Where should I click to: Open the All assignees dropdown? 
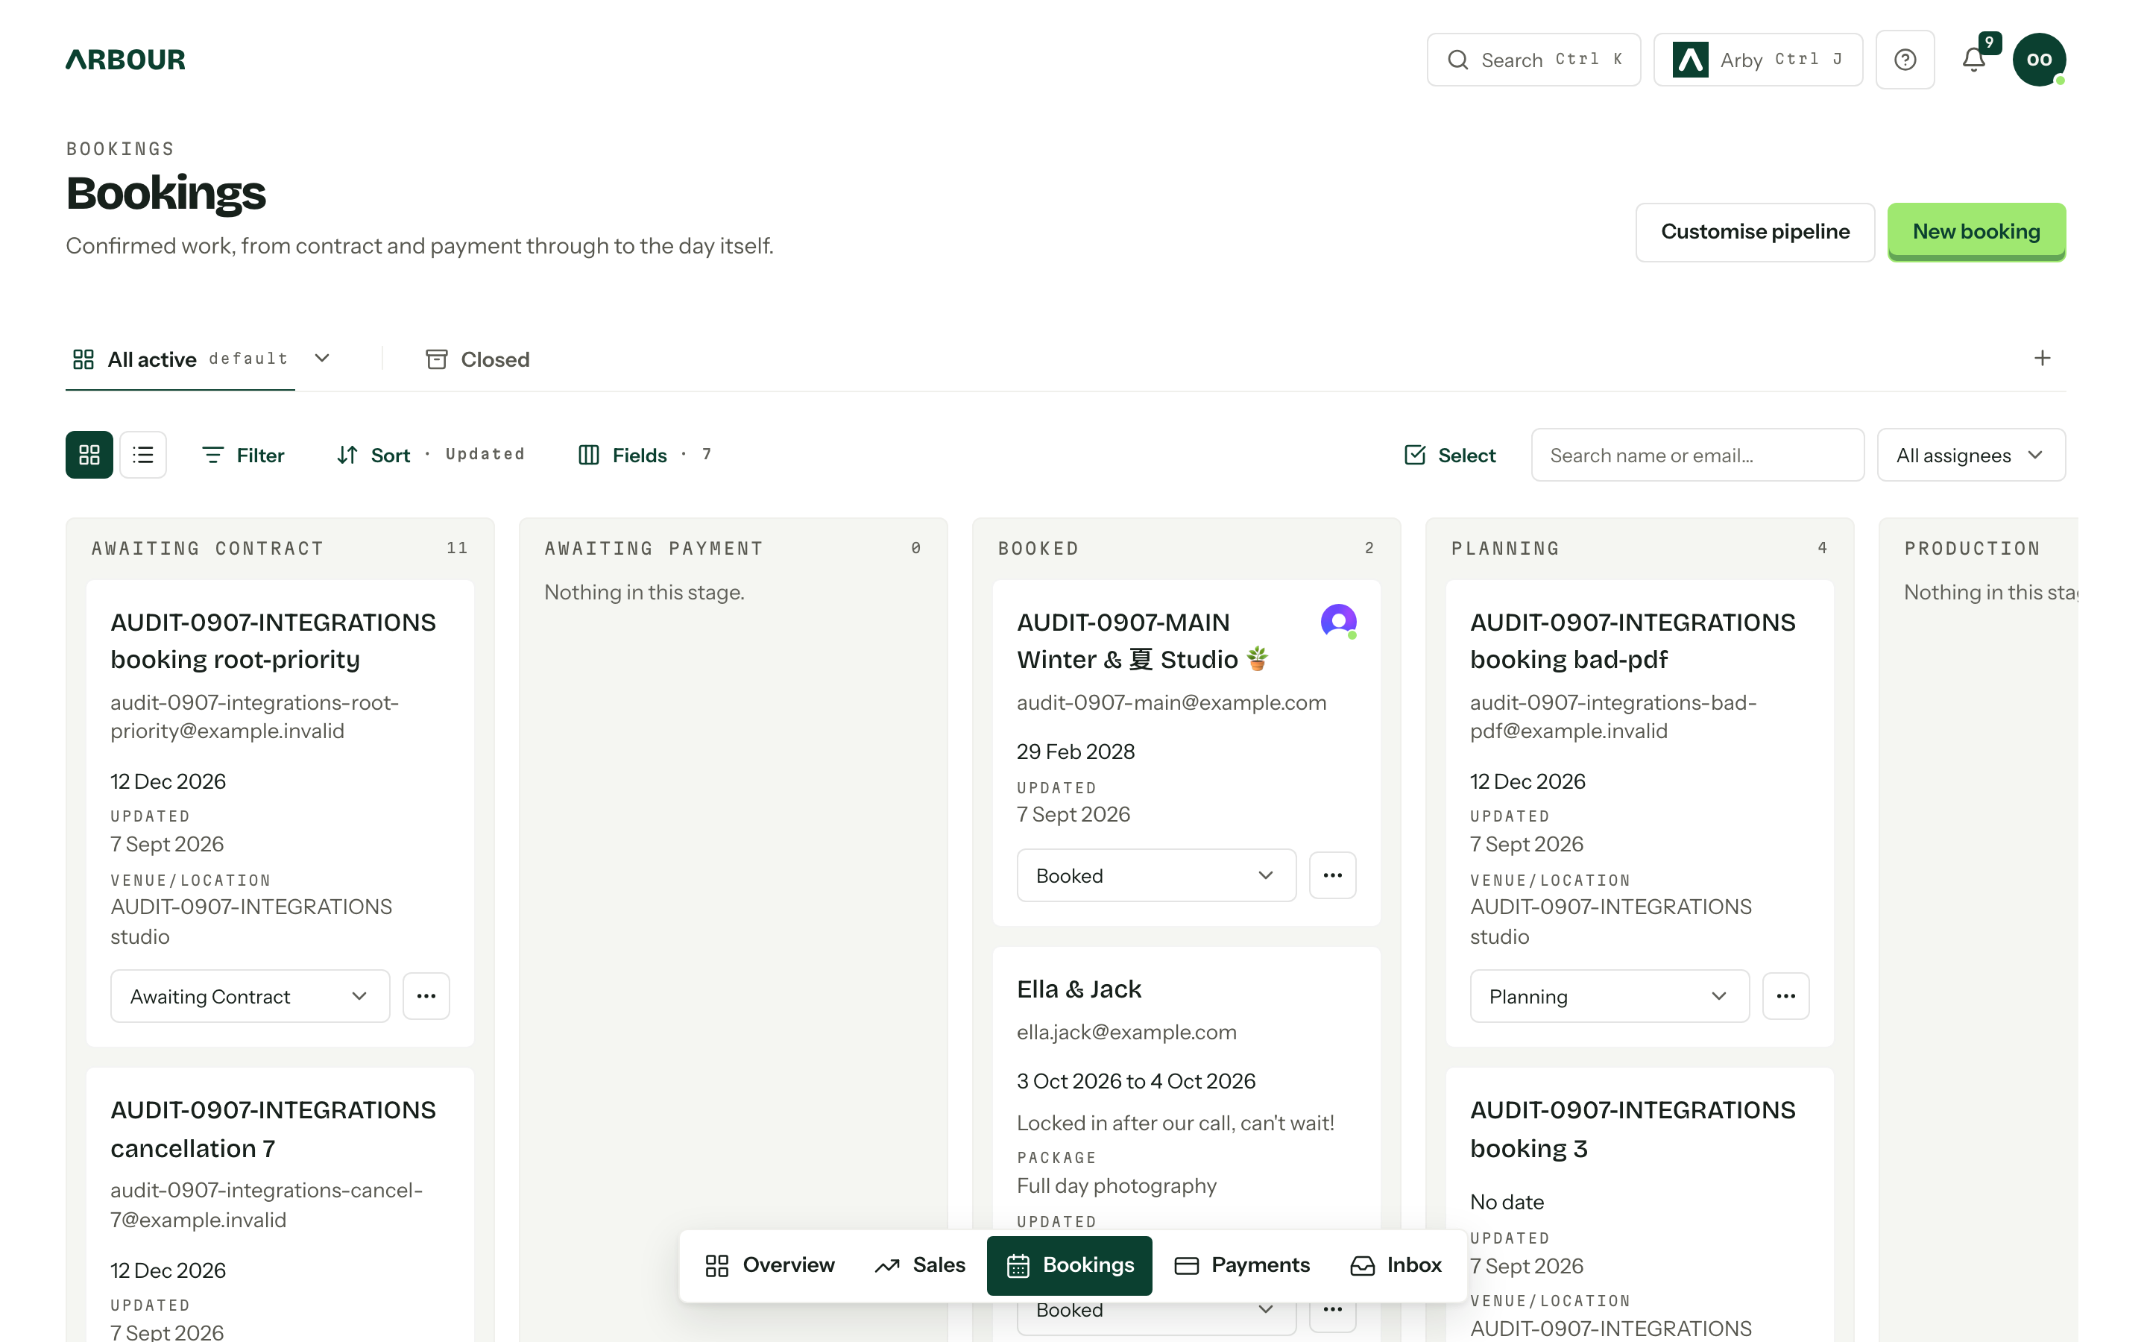tap(1970, 455)
